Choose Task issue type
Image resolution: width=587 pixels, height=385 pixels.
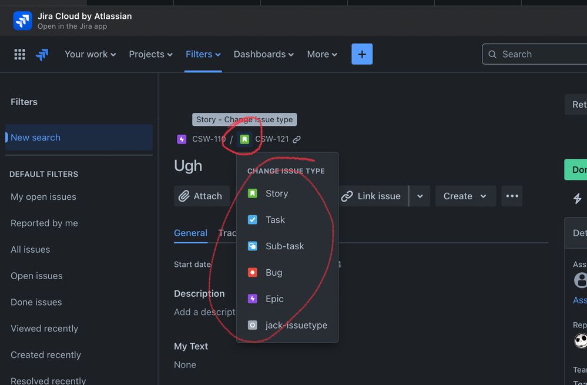[x=287, y=220]
